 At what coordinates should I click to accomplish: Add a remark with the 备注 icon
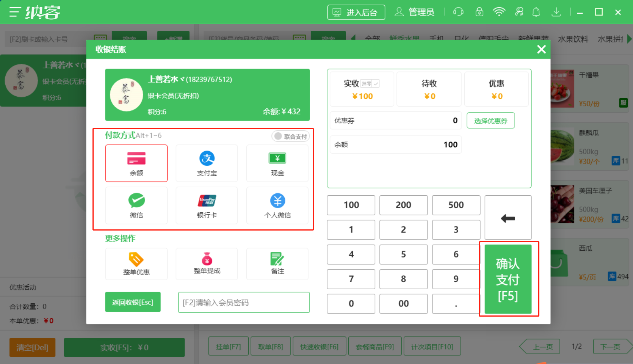[x=277, y=264]
